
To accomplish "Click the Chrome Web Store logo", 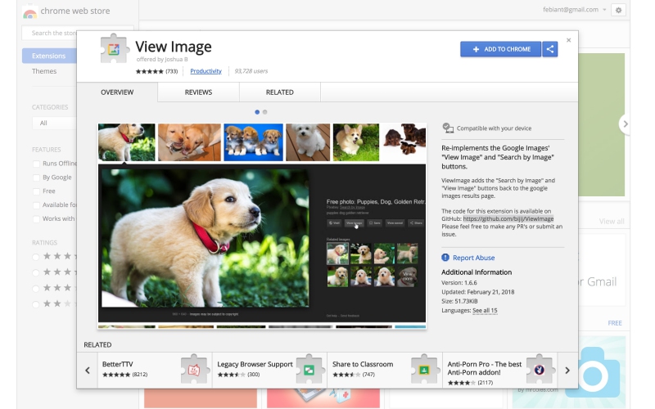I will coord(29,11).
